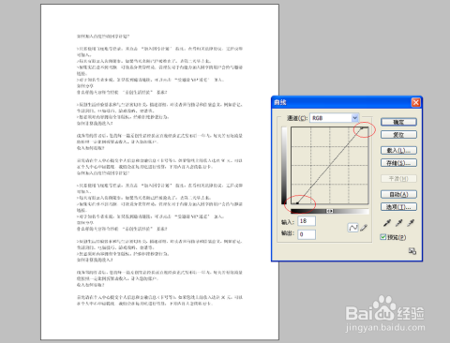Click the output value field showing 0

click(x=307, y=234)
